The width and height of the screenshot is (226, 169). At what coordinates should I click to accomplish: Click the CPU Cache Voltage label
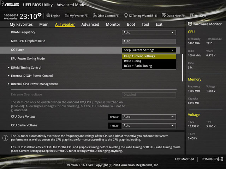coord(24,125)
